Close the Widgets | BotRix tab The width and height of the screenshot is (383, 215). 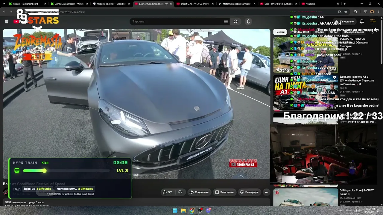(129, 4)
